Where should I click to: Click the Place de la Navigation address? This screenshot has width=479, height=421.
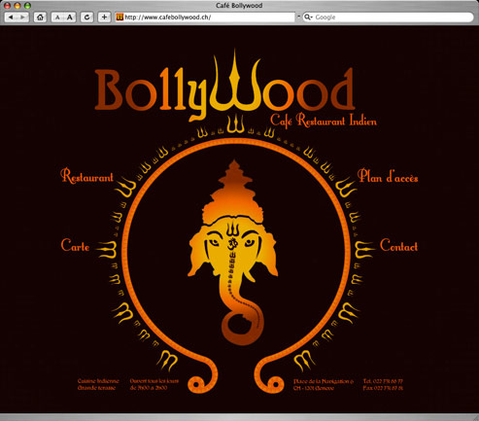324,381
